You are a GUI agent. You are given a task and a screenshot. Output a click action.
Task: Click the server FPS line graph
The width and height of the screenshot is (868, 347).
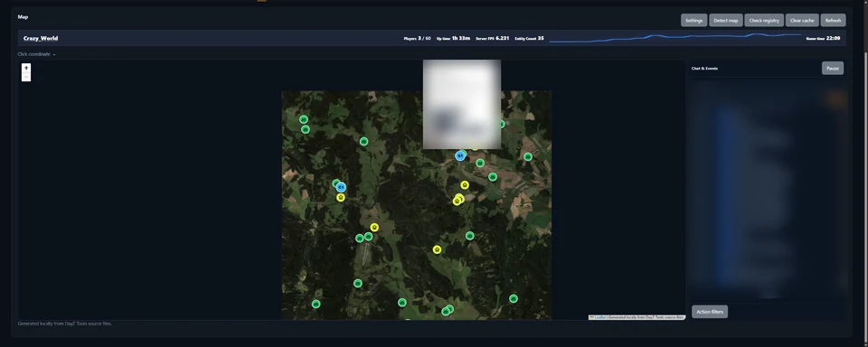675,38
